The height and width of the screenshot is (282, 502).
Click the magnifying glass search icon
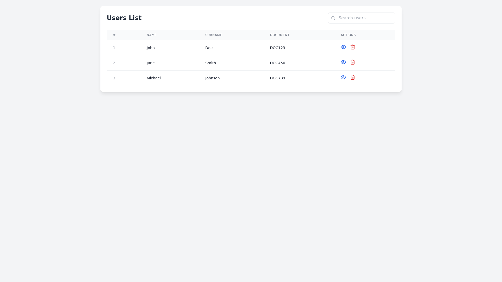[x=333, y=18]
